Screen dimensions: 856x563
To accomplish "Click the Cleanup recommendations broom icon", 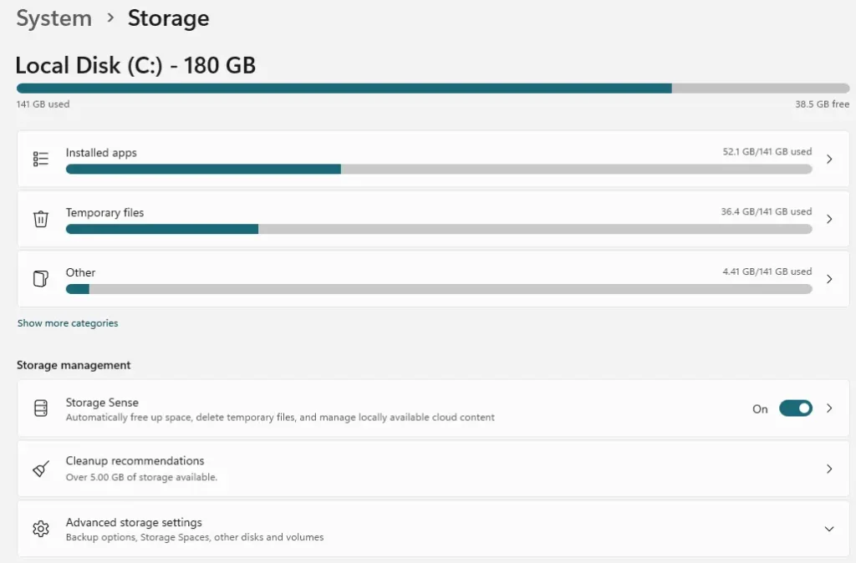I will click(41, 469).
